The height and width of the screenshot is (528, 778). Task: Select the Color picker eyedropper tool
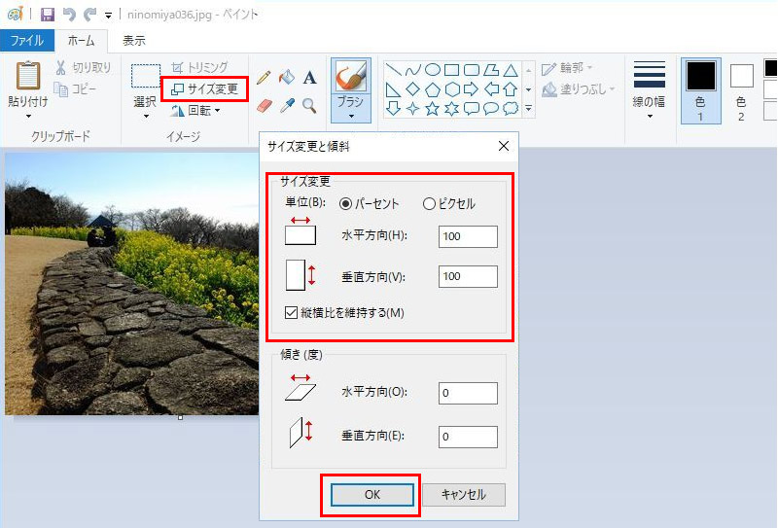coord(286,105)
